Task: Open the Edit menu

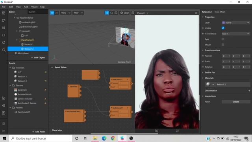Action: click(11, 7)
